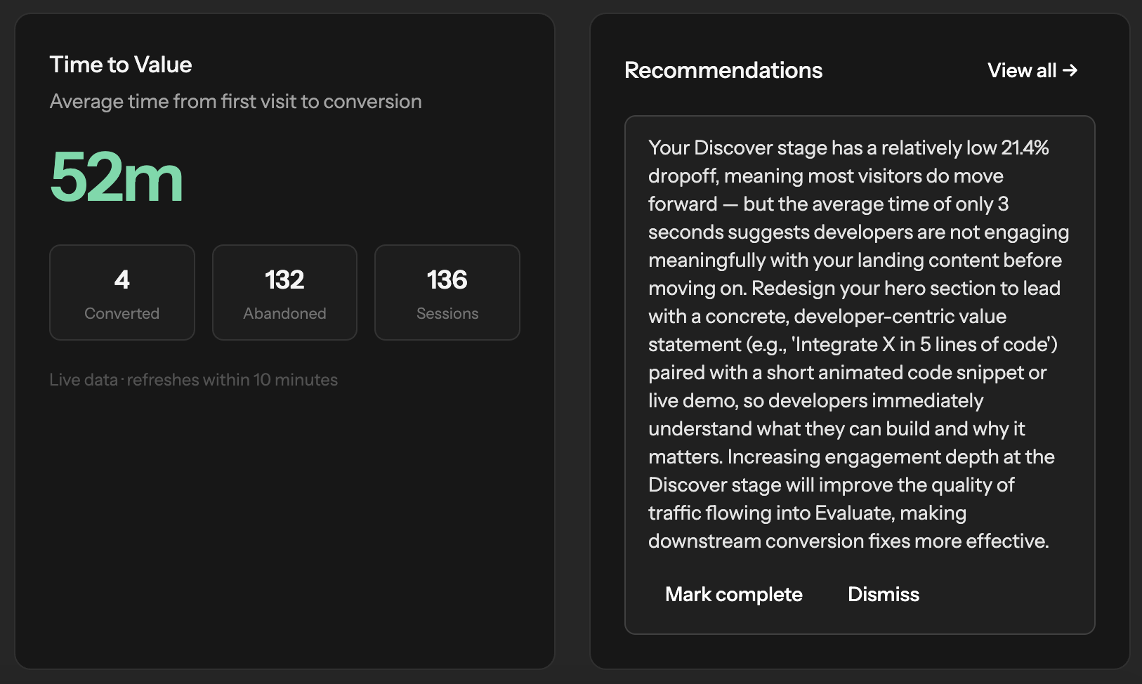Viewport: 1142px width, 684px height.
Task: Open View all recommendations
Action: (x=1023, y=70)
